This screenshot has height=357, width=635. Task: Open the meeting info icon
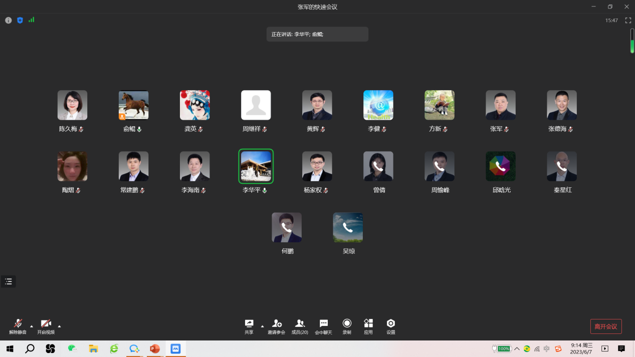9,21
